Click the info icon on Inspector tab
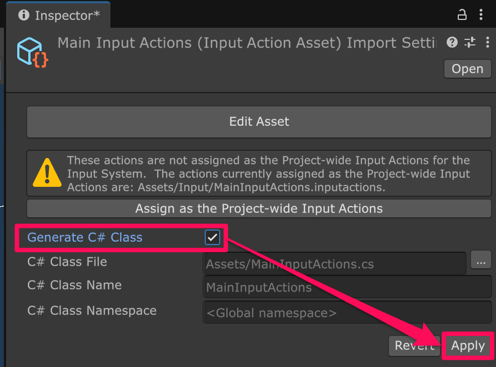The width and height of the screenshot is (496, 367). [24, 16]
